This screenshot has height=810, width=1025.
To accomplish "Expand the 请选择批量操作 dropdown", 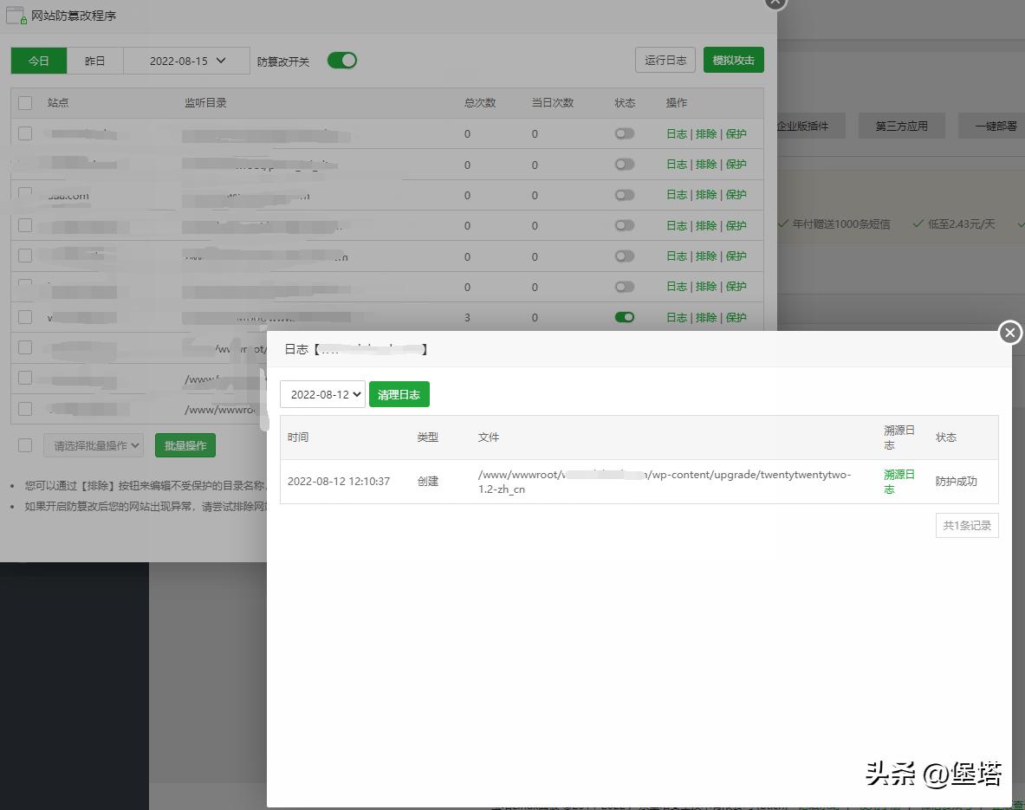I will (x=93, y=444).
